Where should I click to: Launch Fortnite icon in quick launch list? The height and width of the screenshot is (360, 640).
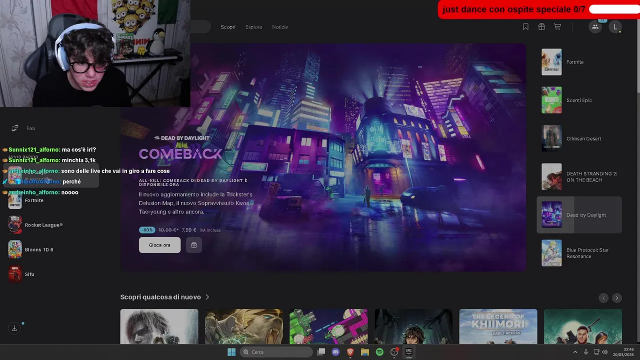click(15, 200)
